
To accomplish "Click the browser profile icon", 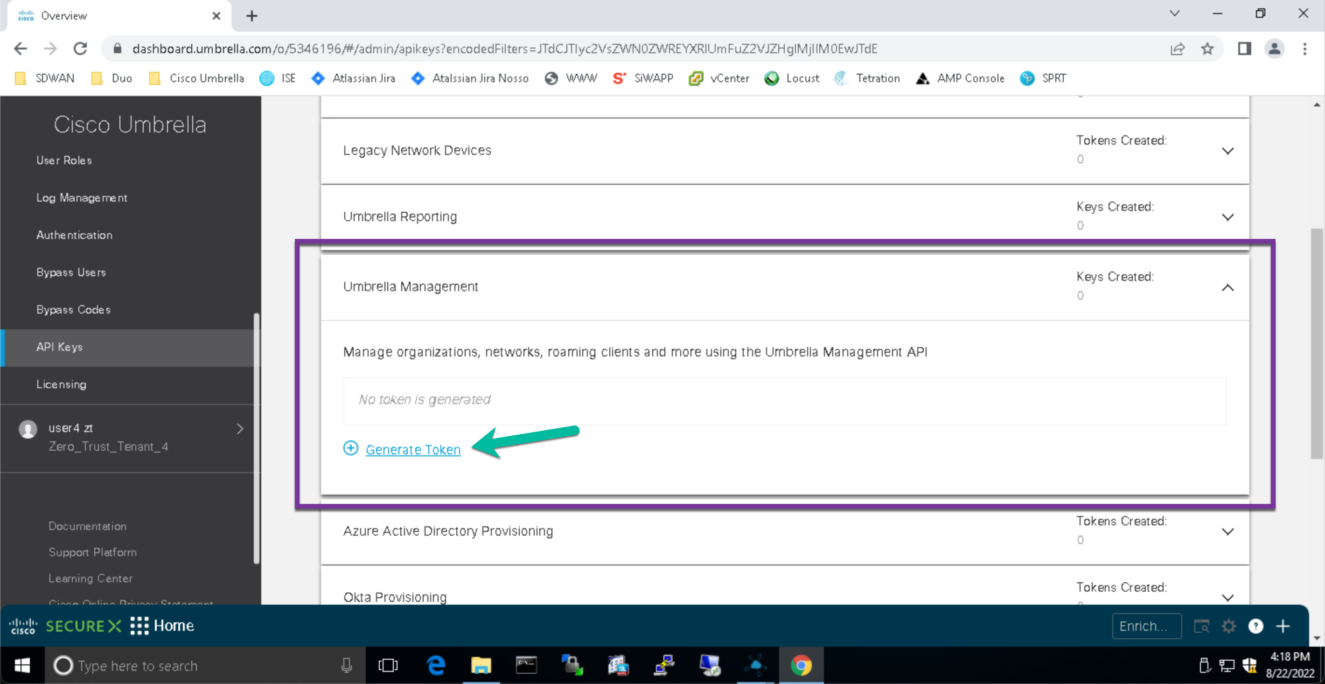I will pyautogui.click(x=1275, y=49).
